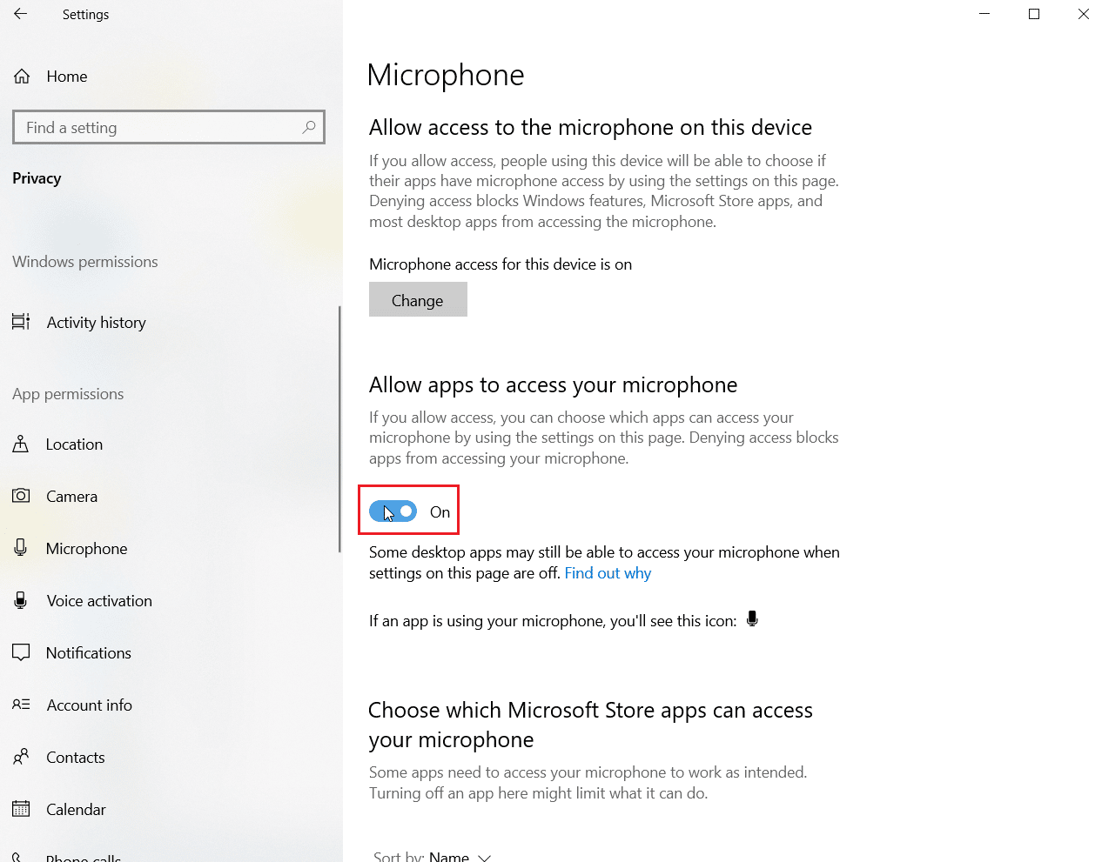This screenshot has height=862, width=1102.
Task: Open Activity history settings
Action: point(96,322)
